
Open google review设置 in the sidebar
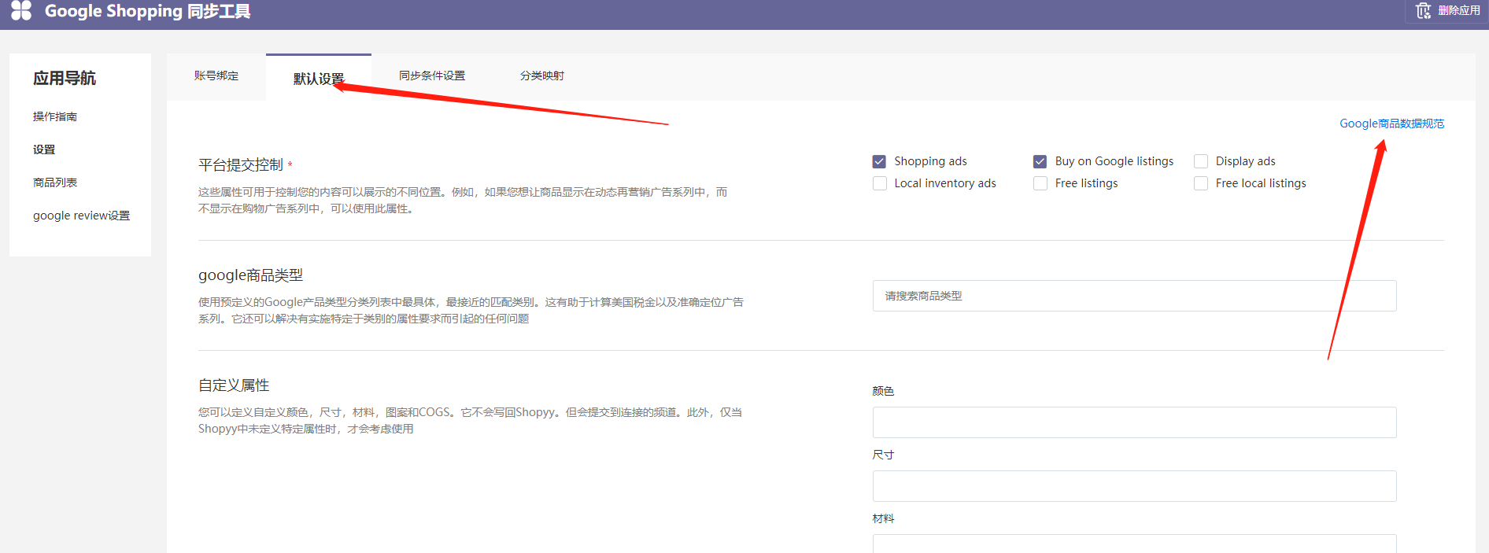(x=81, y=216)
